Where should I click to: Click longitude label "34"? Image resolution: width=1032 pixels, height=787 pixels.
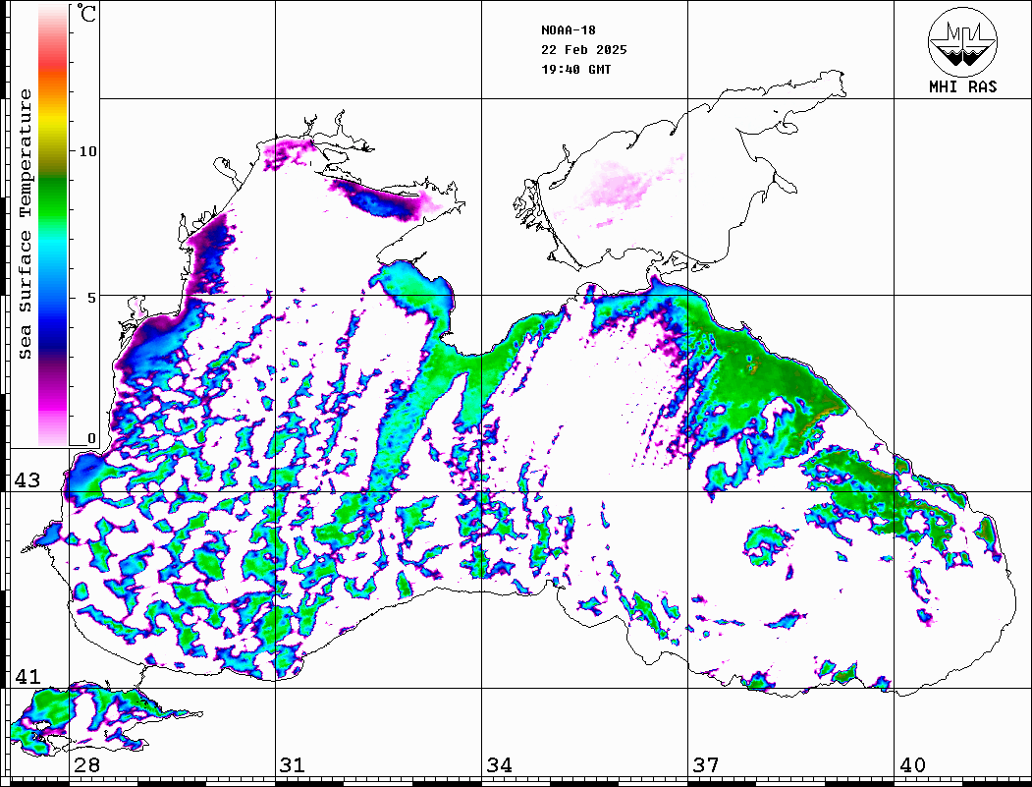[x=499, y=765]
